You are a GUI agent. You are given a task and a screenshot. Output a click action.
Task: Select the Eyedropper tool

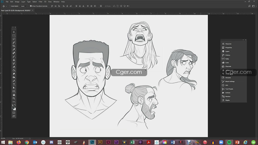[x=14, y=50]
